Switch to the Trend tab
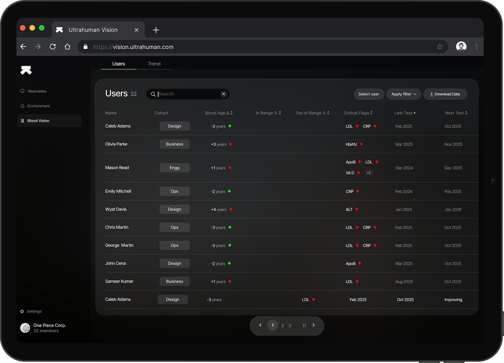Viewport: 504px width, 363px height. [x=154, y=63]
